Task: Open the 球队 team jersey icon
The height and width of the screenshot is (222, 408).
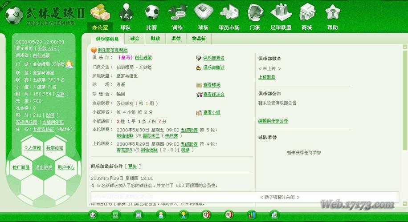Action: (x=126, y=12)
